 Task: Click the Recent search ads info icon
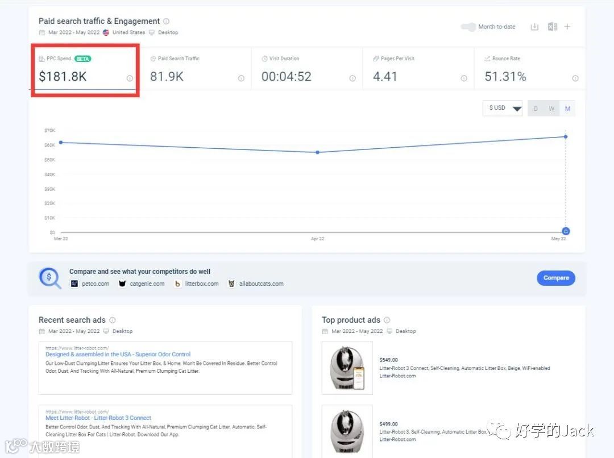(x=113, y=320)
